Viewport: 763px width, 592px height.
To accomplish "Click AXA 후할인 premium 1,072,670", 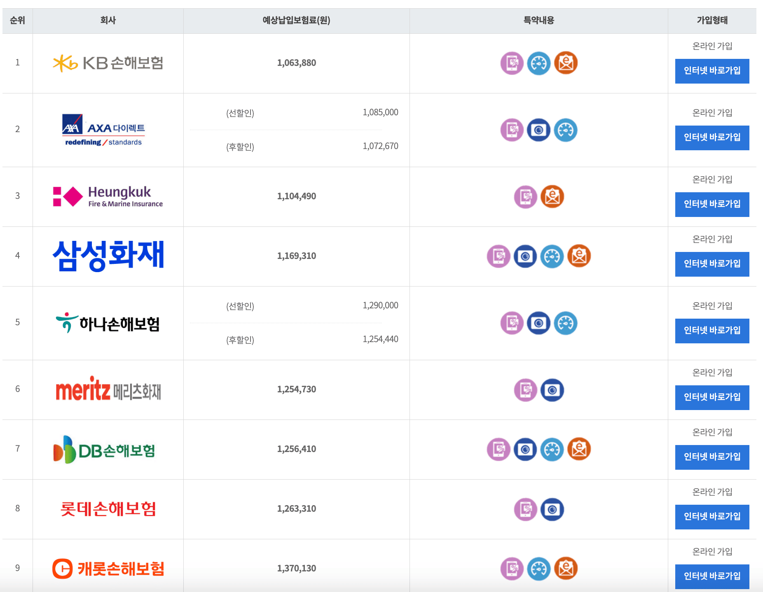I will click(x=380, y=146).
